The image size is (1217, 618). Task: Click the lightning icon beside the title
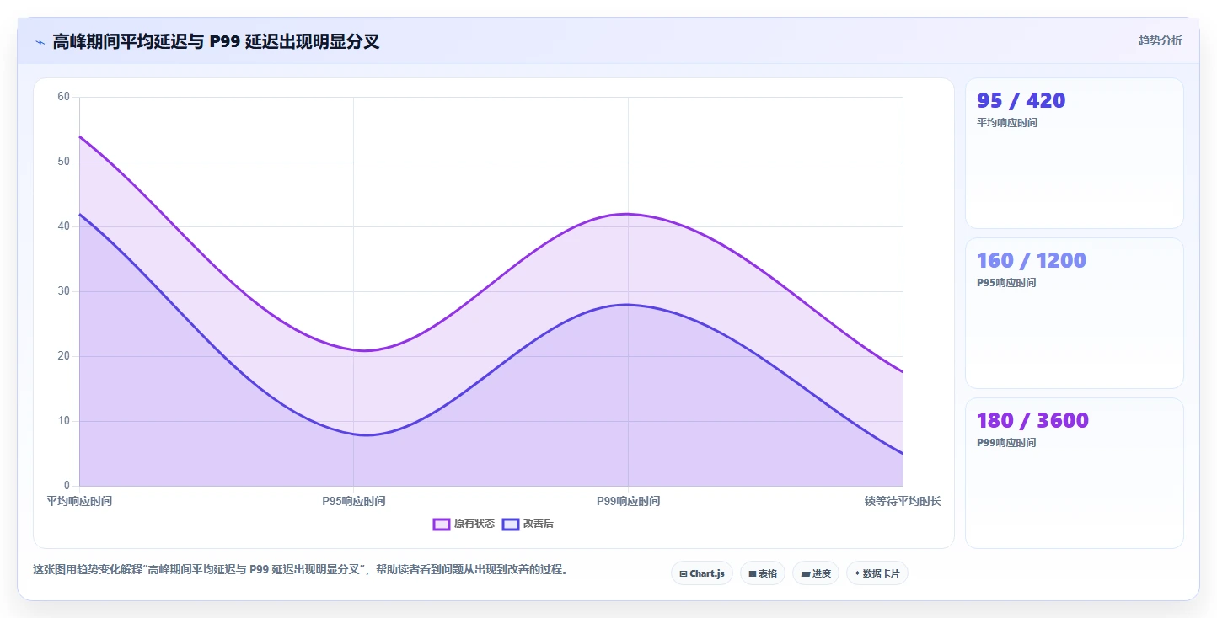tap(40, 41)
